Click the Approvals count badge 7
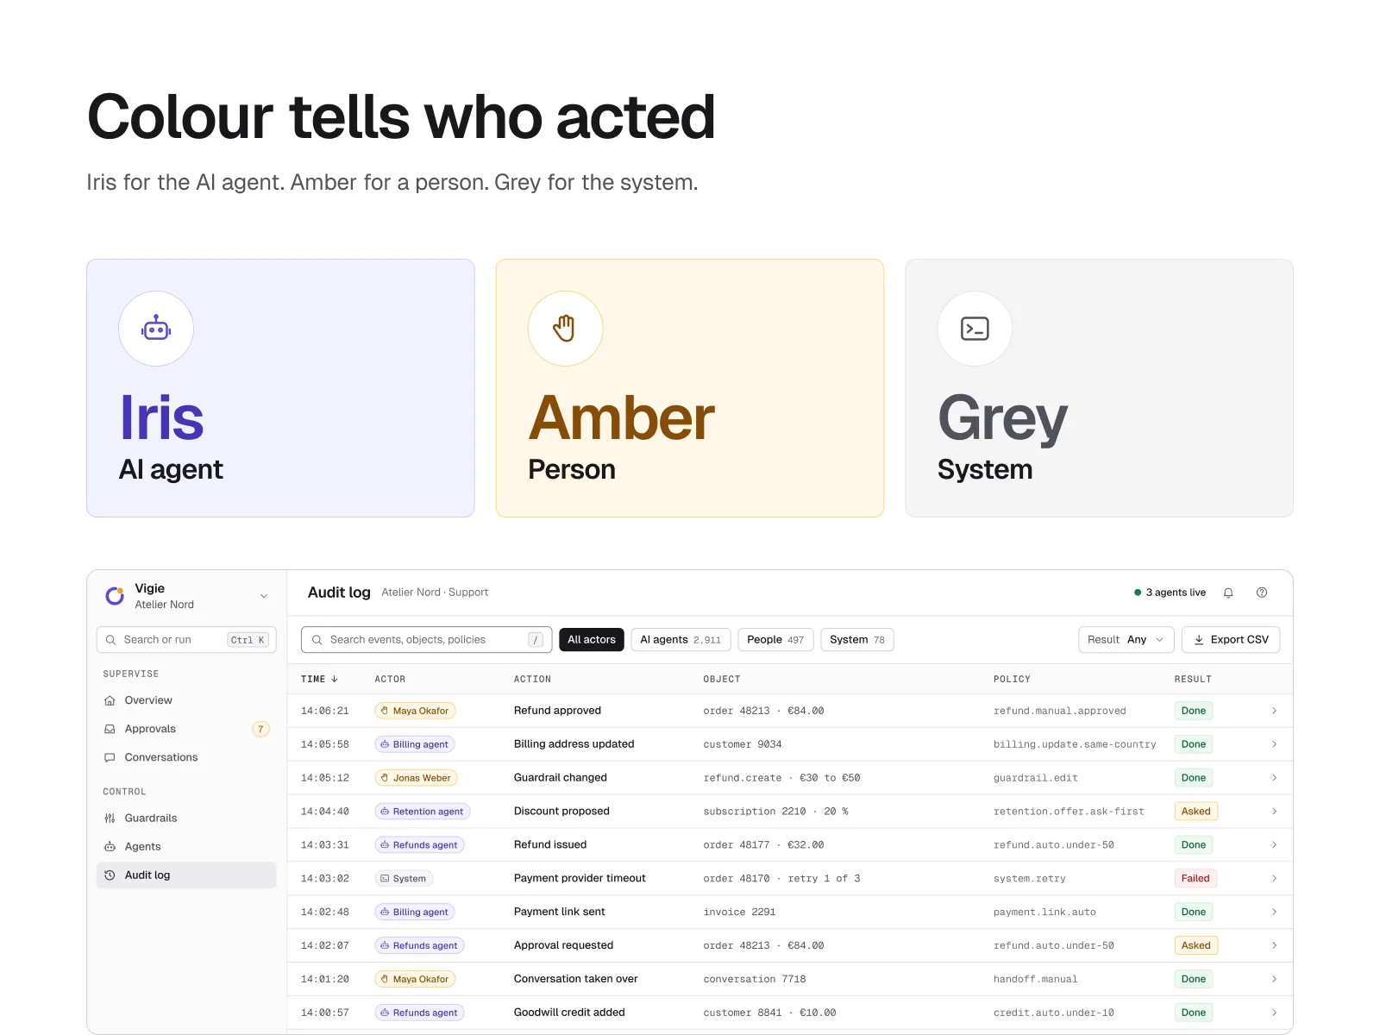 [x=260, y=729]
